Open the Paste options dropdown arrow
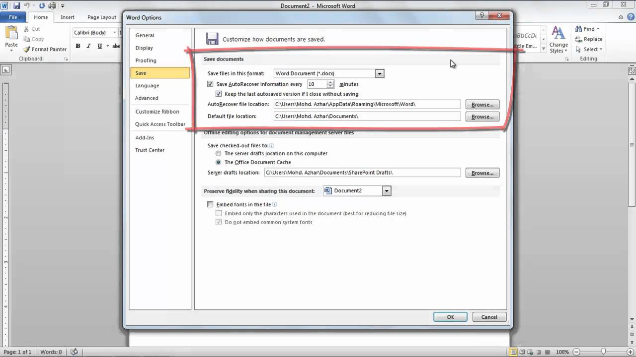This screenshot has height=357, width=636. pos(11,51)
